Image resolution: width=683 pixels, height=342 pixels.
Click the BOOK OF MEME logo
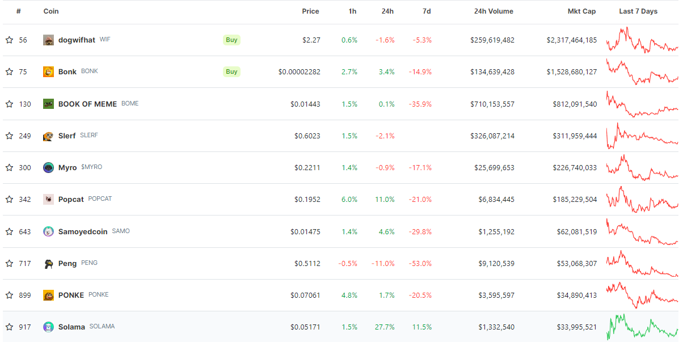(x=48, y=104)
